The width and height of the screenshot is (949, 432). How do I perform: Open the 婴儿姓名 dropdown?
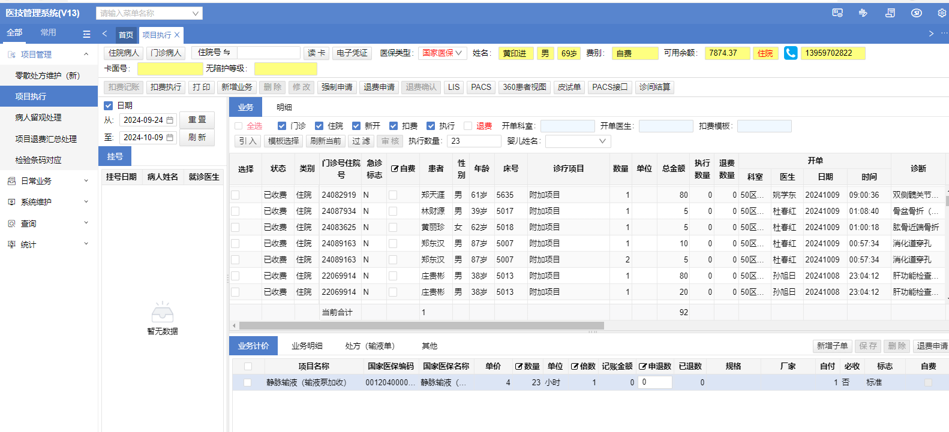point(578,141)
